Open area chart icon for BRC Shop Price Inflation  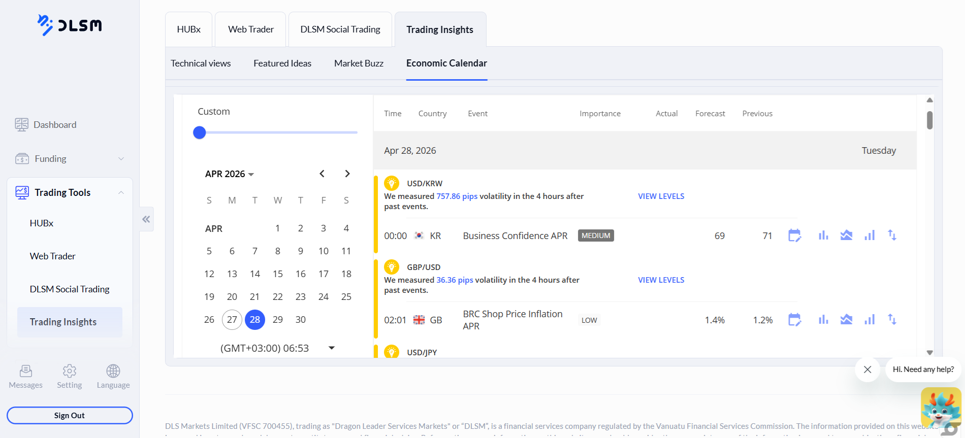846,319
